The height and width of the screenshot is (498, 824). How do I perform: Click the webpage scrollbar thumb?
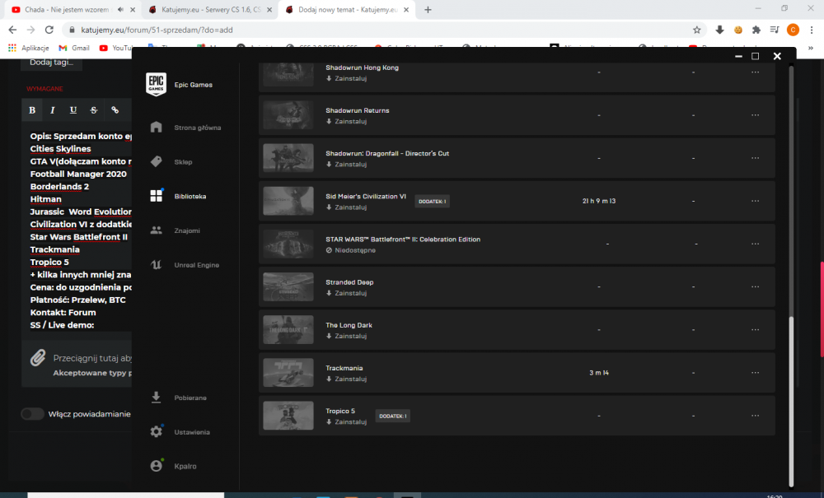point(822,310)
